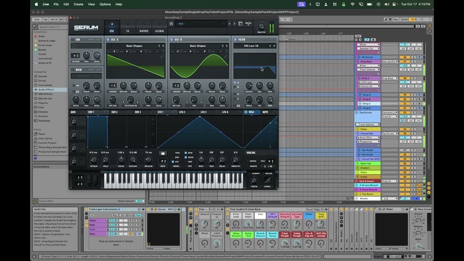Select previous OSC A wavetable arrow
The image size is (464, 261).
(159, 46)
